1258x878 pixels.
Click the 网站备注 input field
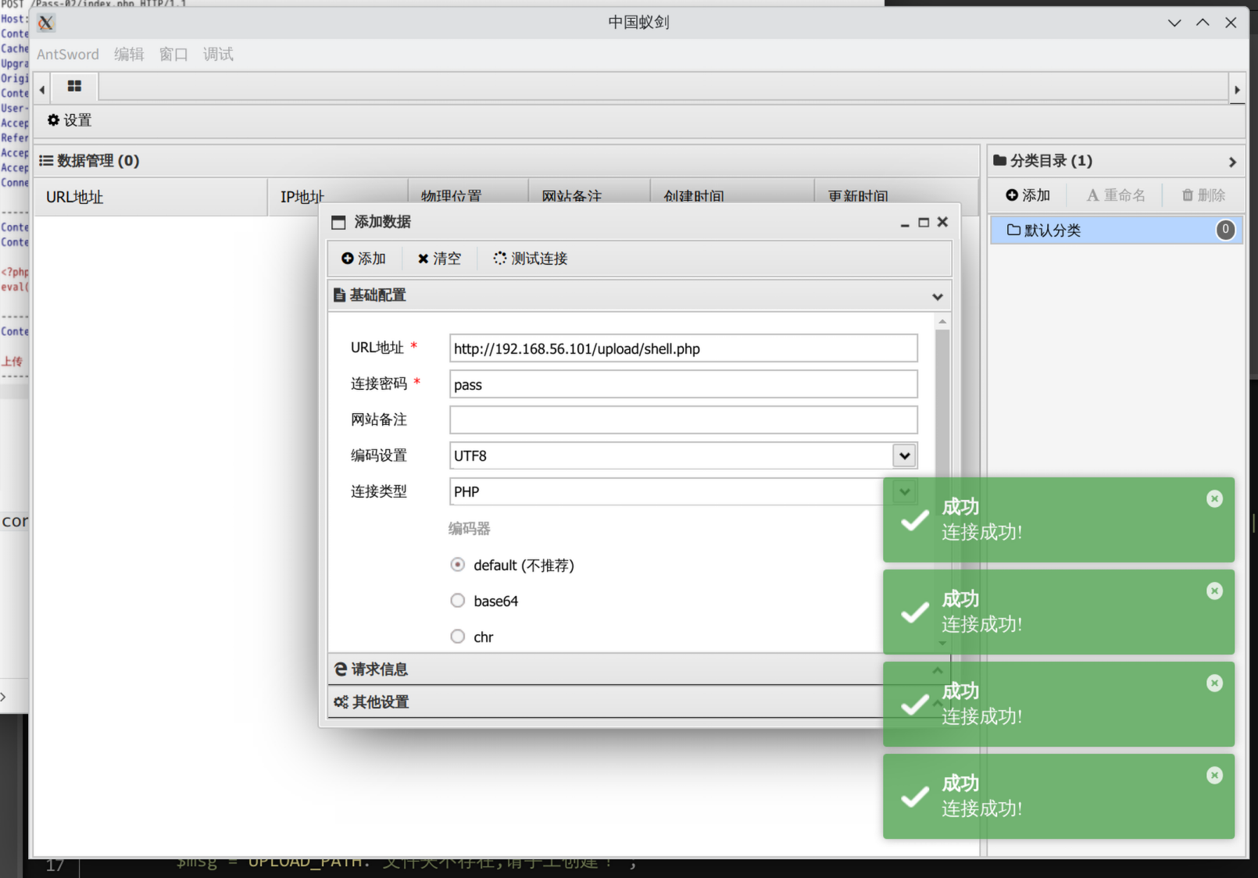point(684,420)
